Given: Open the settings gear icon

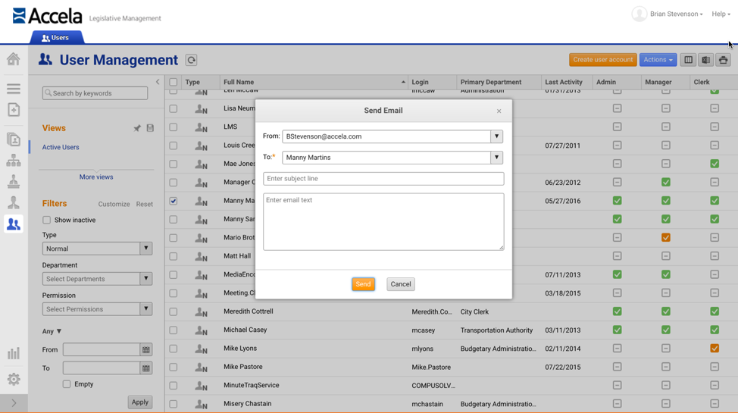Looking at the screenshot, I should [13, 379].
